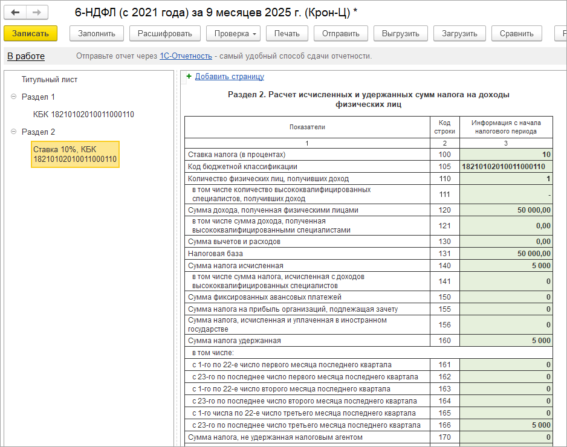
Task: Click the forward navigation arrow
Action: point(36,12)
